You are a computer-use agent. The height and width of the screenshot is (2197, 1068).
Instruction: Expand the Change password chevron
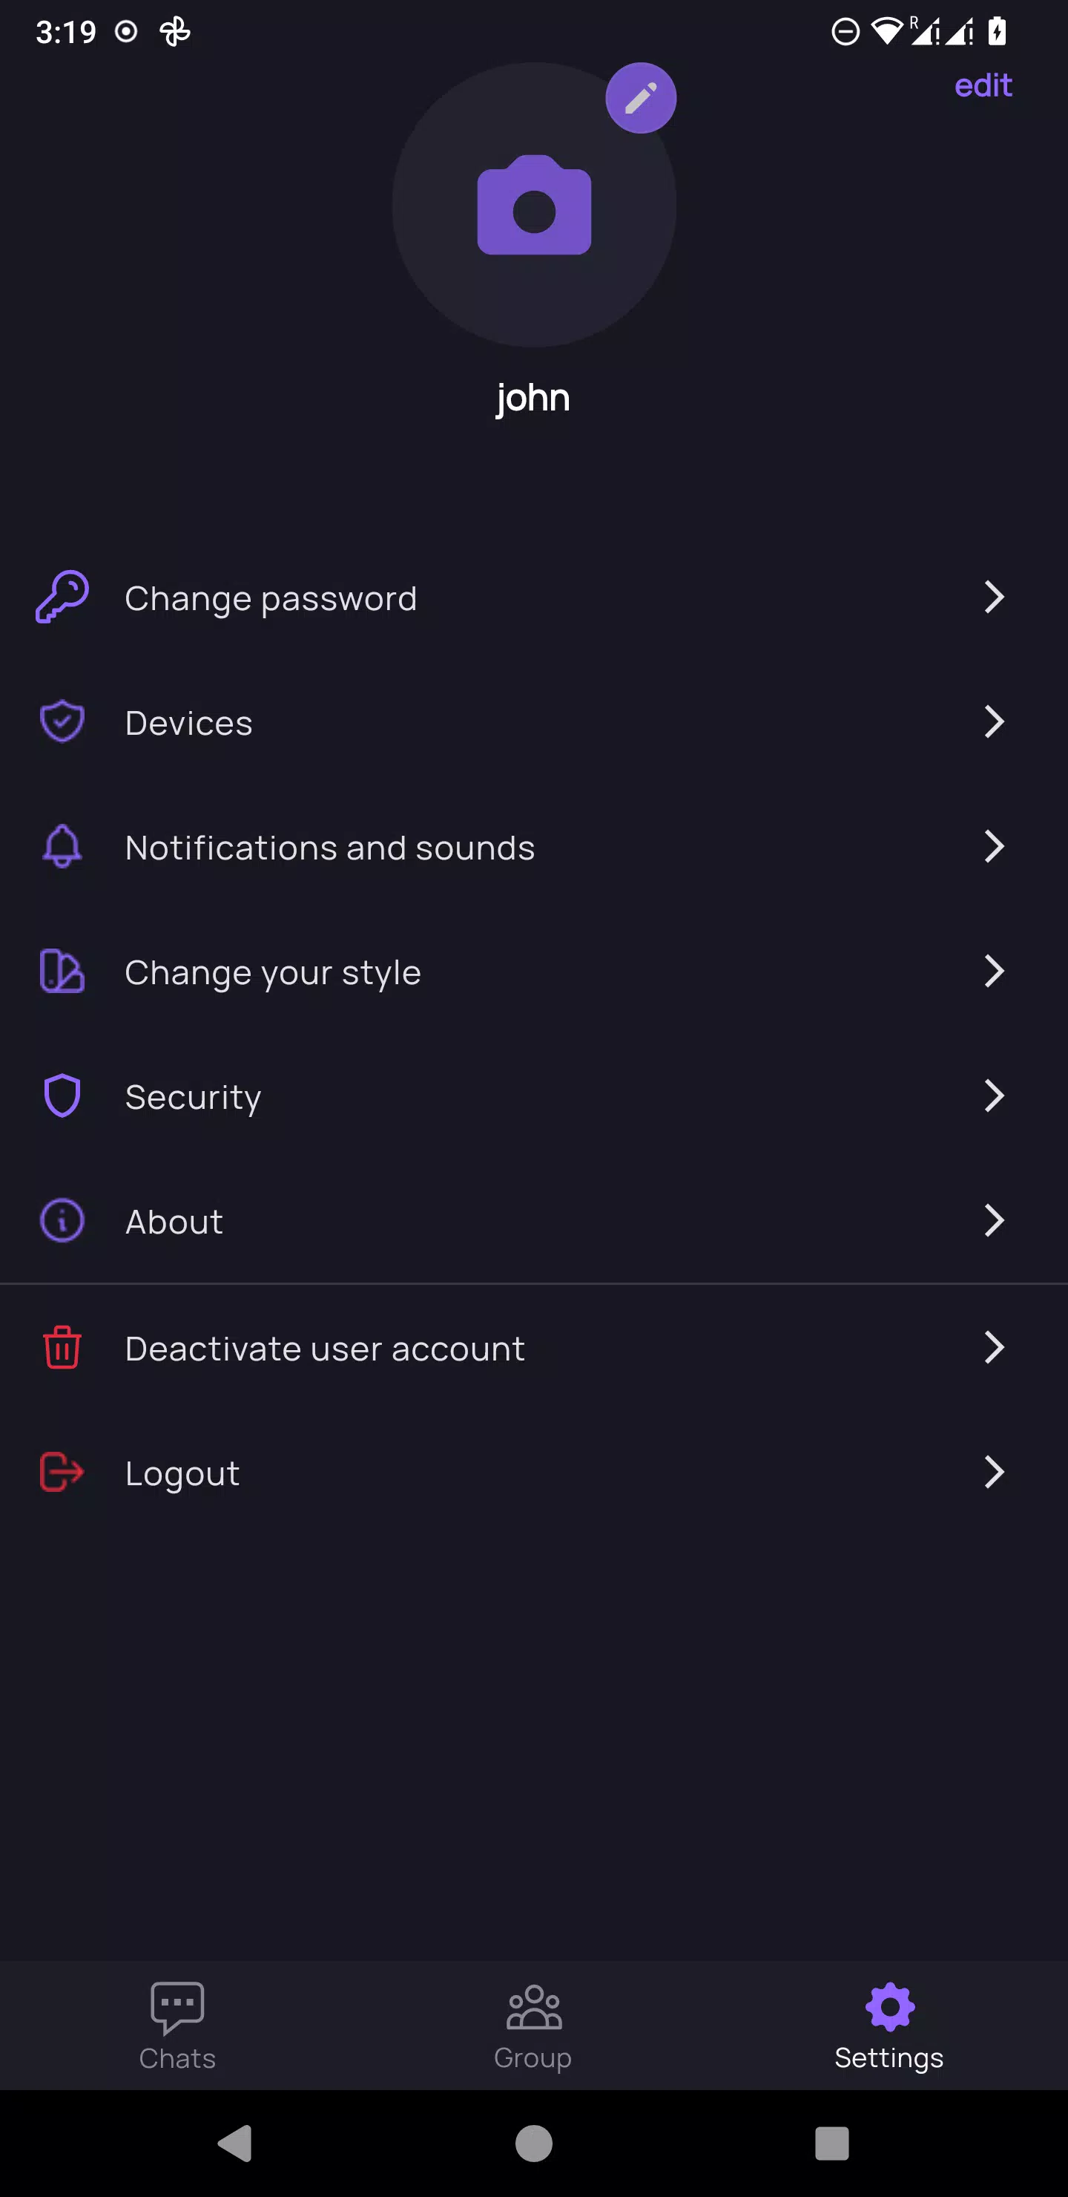click(x=994, y=597)
